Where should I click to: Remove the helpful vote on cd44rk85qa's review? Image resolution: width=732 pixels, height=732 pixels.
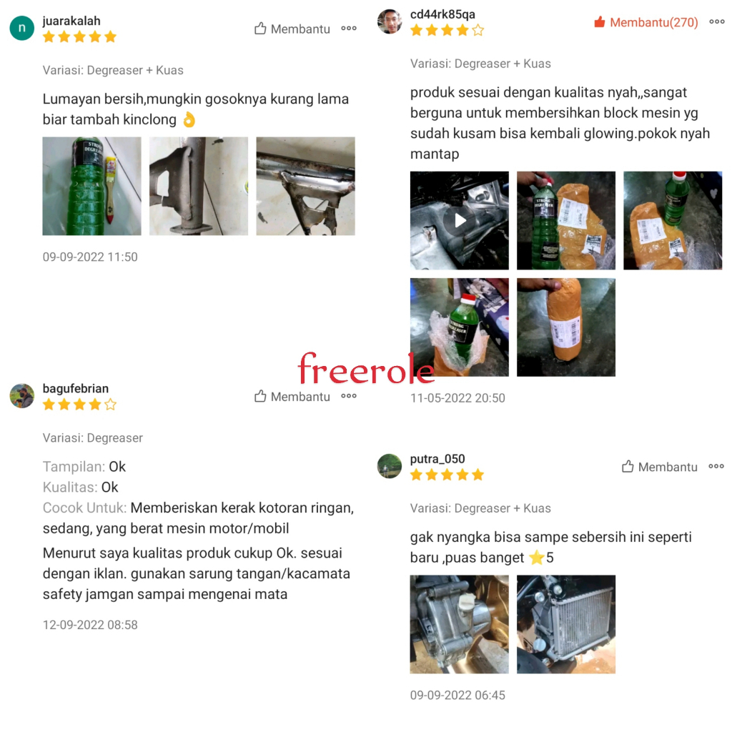tap(646, 22)
